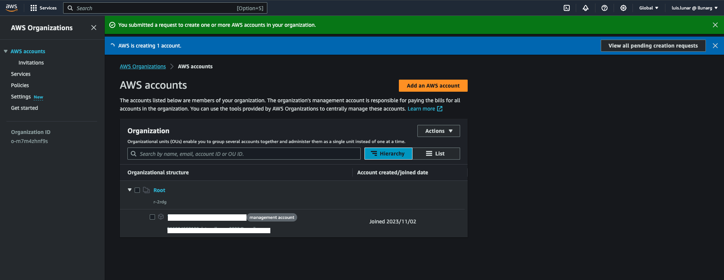Open Policies in the sidebar
The width and height of the screenshot is (724, 280).
coord(20,85)
